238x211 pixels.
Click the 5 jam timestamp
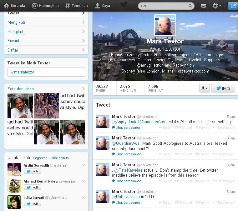point(230,117)
